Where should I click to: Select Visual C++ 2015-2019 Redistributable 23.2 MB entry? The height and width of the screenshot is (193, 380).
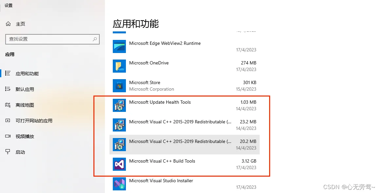tap(185, 125)
